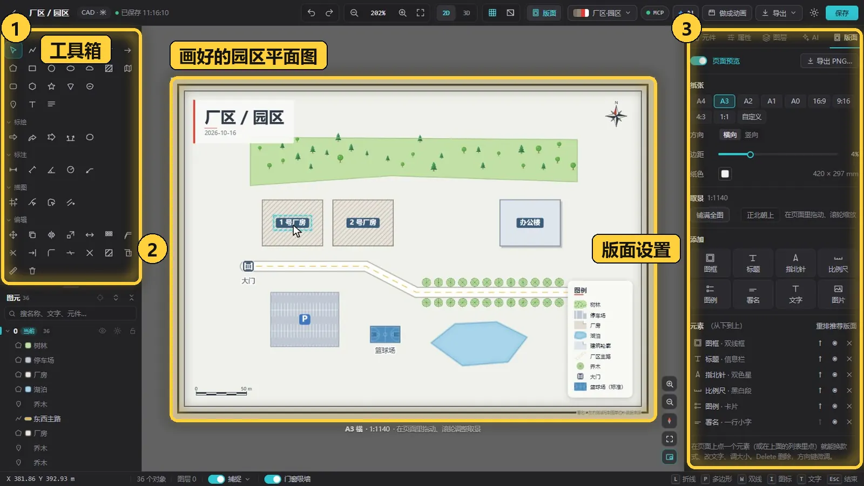Click the trash delete tool in toolbox
Viewport: 864px width, 486px height.
coord(32,271)
